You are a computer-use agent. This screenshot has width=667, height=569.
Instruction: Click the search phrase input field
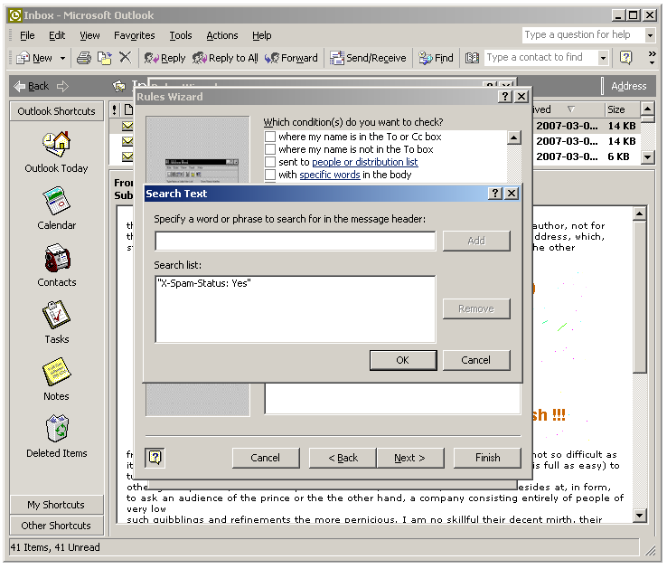296,241
